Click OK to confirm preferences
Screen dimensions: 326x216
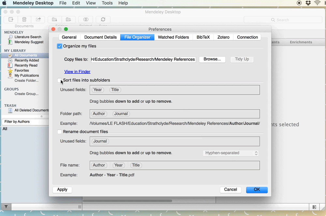[257, 190]
